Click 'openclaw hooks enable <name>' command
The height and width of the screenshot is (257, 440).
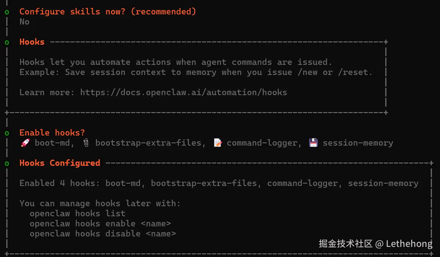100,223
